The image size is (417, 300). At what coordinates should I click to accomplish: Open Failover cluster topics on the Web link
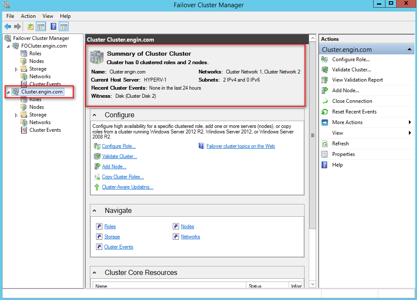pyautogui.click(x=241, y=146)
